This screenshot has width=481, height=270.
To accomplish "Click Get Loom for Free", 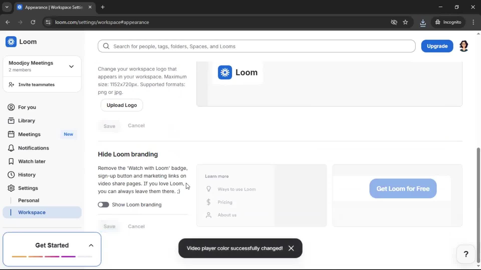I will (402, 188).
